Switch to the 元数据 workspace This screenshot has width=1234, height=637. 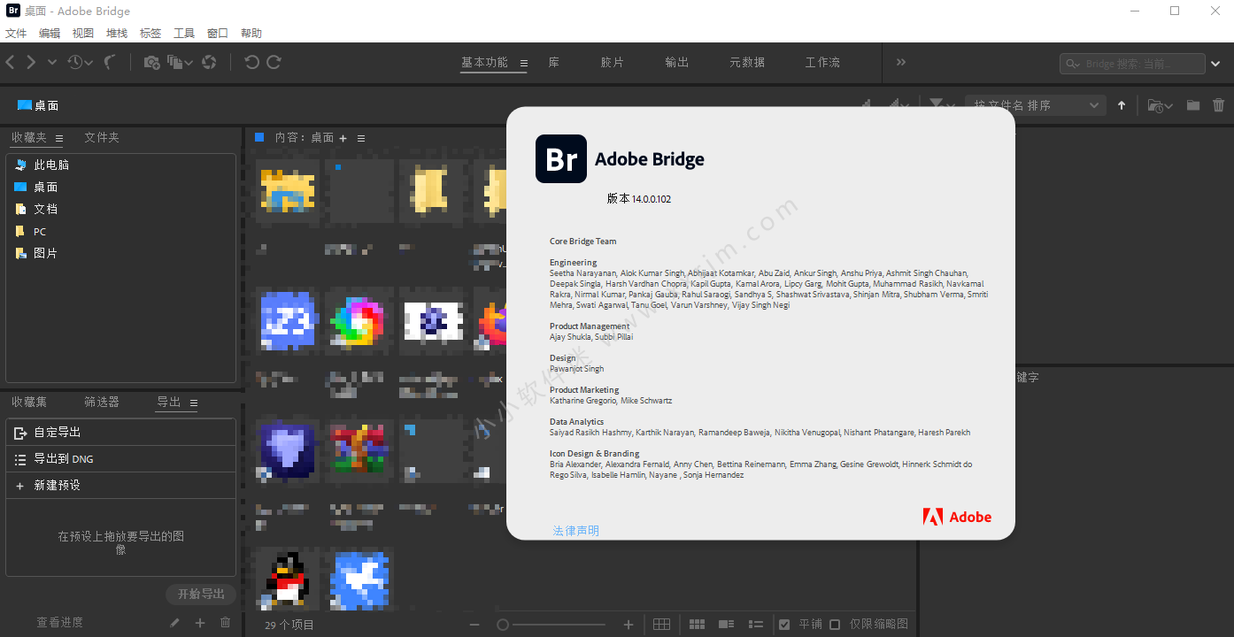747,63
